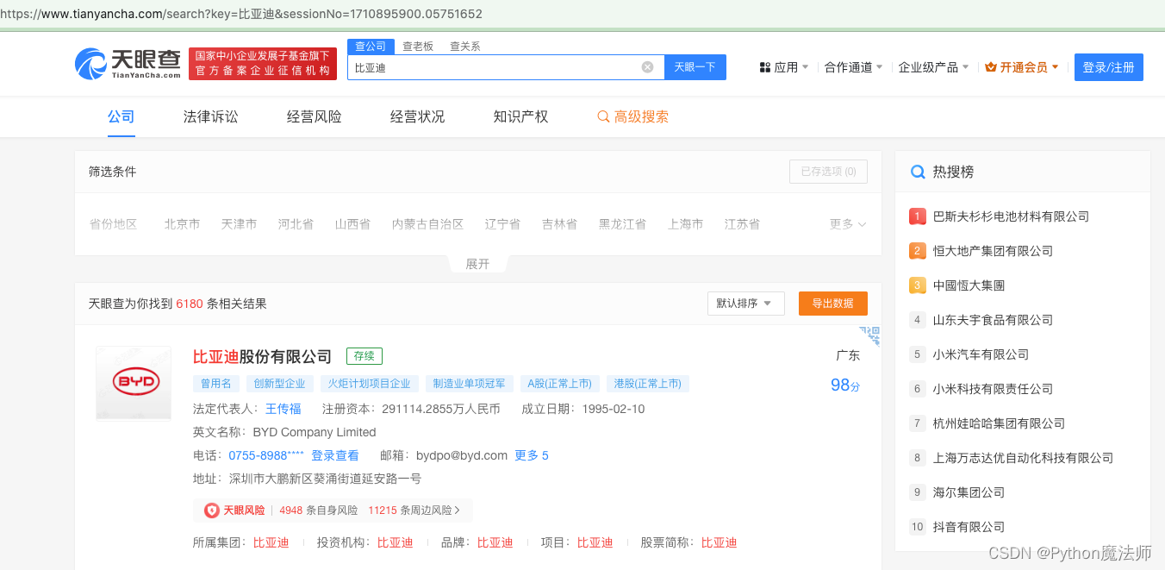Screen dimensions: 1165x570
Task: Click the apps grid icon next to 应用
Action: point(764,67)
